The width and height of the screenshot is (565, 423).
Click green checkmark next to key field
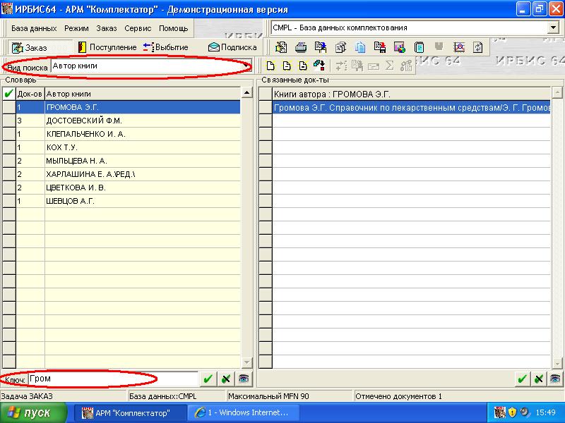[x=208, y=379]
